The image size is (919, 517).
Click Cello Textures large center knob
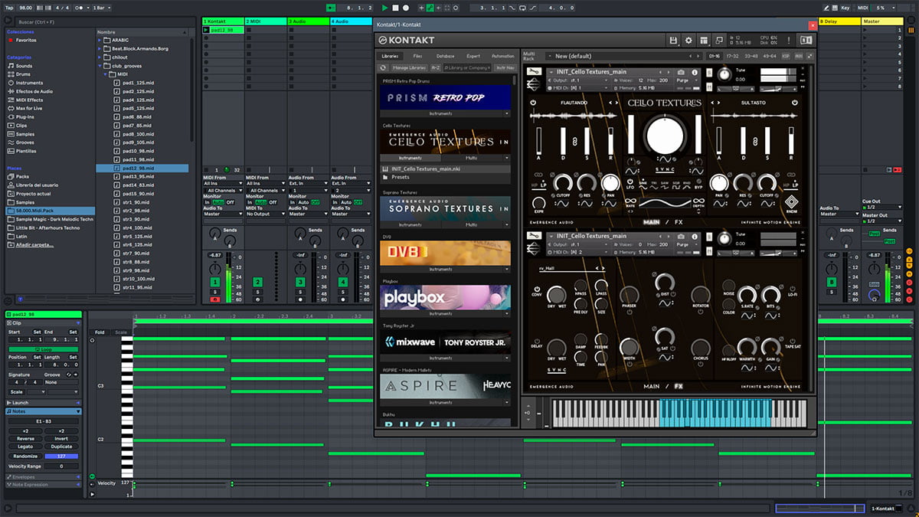coord(663,136)
